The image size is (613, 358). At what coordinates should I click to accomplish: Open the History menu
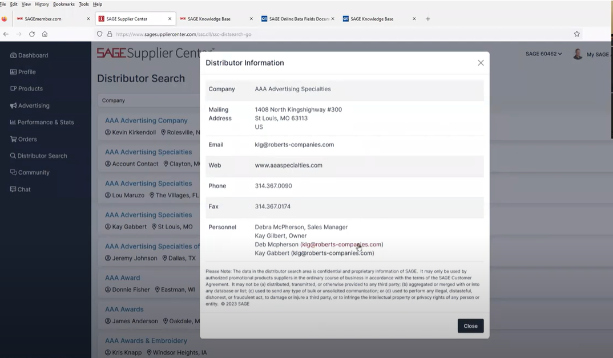coord(42,5)
